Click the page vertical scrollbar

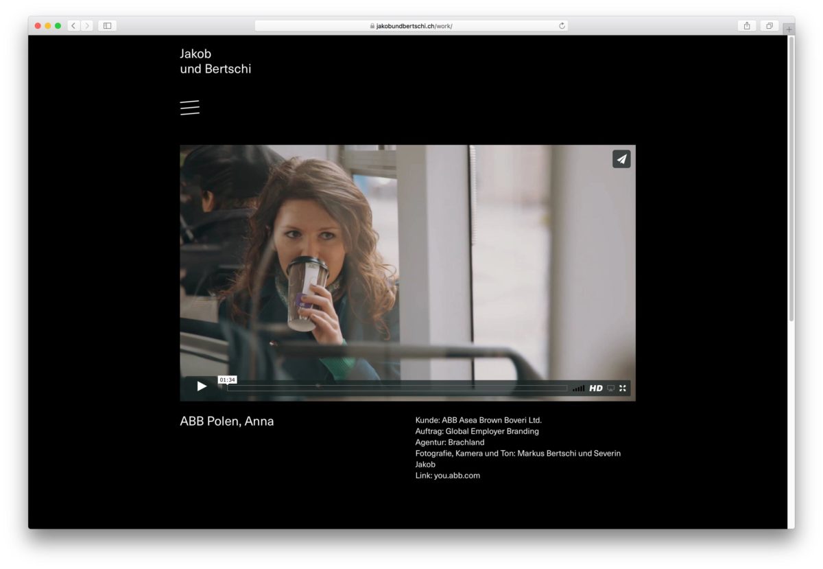791,178
